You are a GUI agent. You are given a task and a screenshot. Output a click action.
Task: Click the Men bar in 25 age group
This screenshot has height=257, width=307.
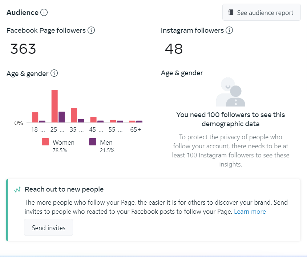coord(62,117)
